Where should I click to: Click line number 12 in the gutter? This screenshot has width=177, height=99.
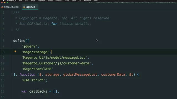[3, 75]
